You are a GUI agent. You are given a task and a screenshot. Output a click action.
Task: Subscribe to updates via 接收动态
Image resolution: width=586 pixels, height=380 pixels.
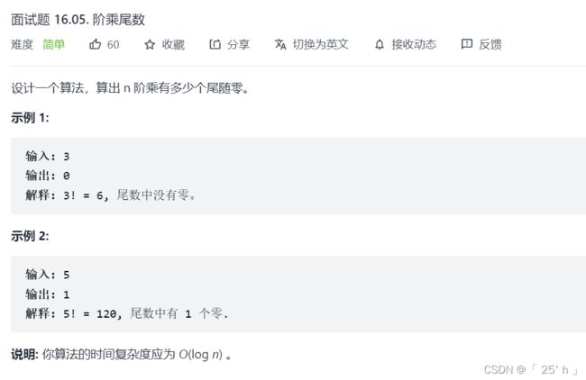pyautogui.click(x=414, y=44)
